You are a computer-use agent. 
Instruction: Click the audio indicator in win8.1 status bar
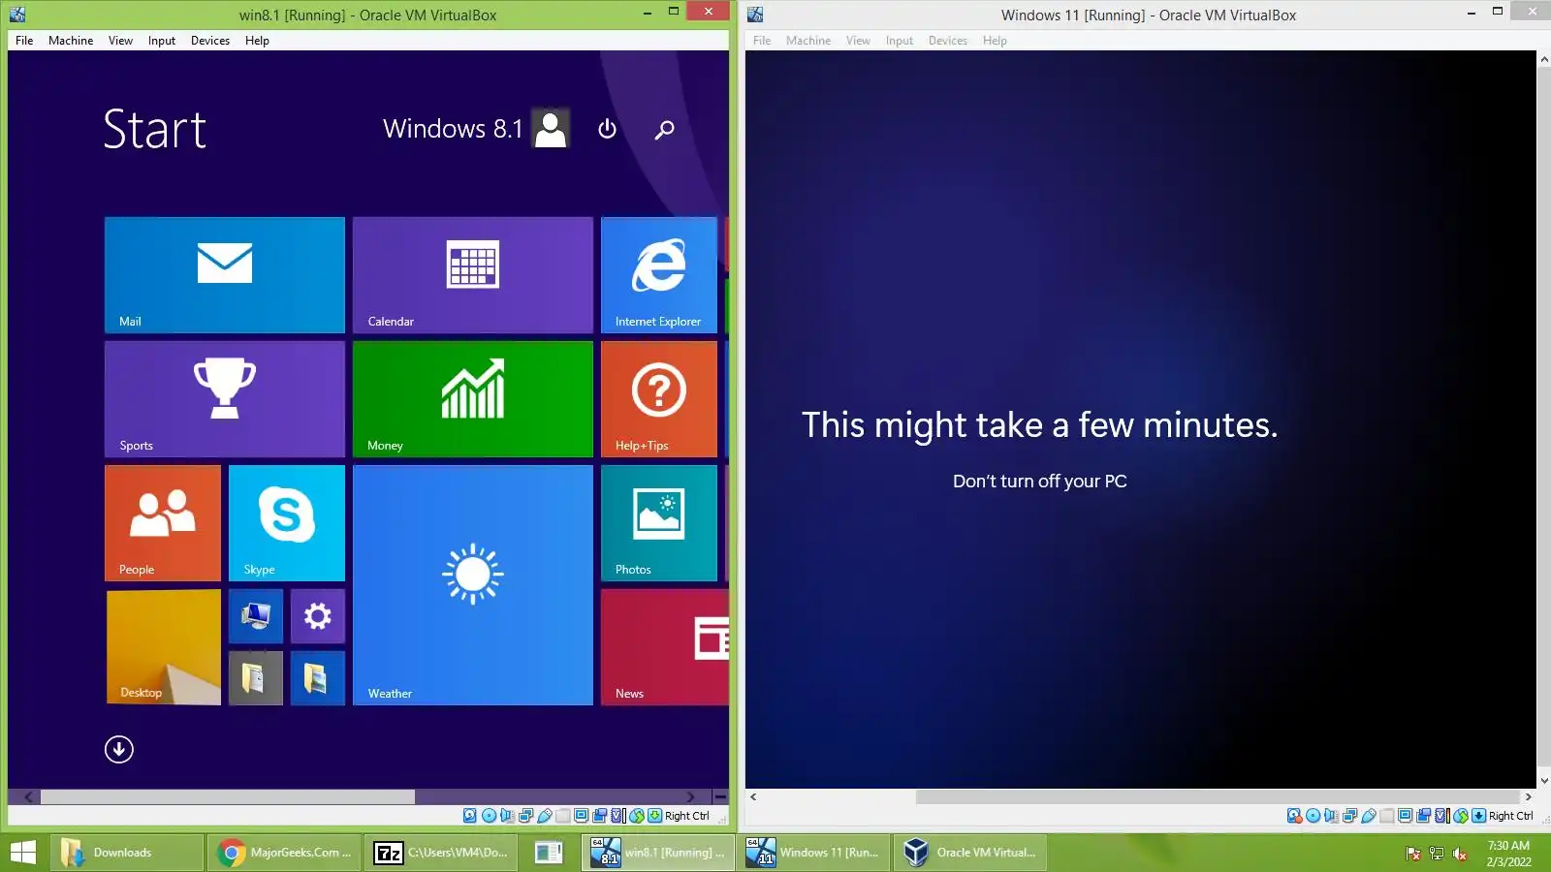[x=507, y=816]
